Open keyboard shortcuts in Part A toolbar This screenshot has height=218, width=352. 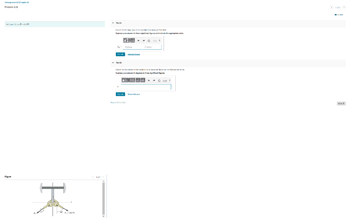tap(155, 41)
